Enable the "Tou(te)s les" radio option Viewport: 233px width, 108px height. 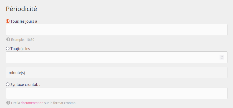pyautogui.click(x=8, y=48)
